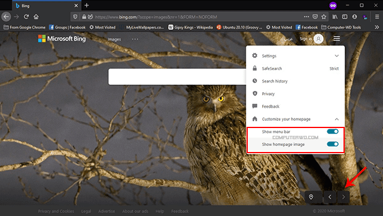
Task: Click the site padlock icon
Action: [84, 17]
